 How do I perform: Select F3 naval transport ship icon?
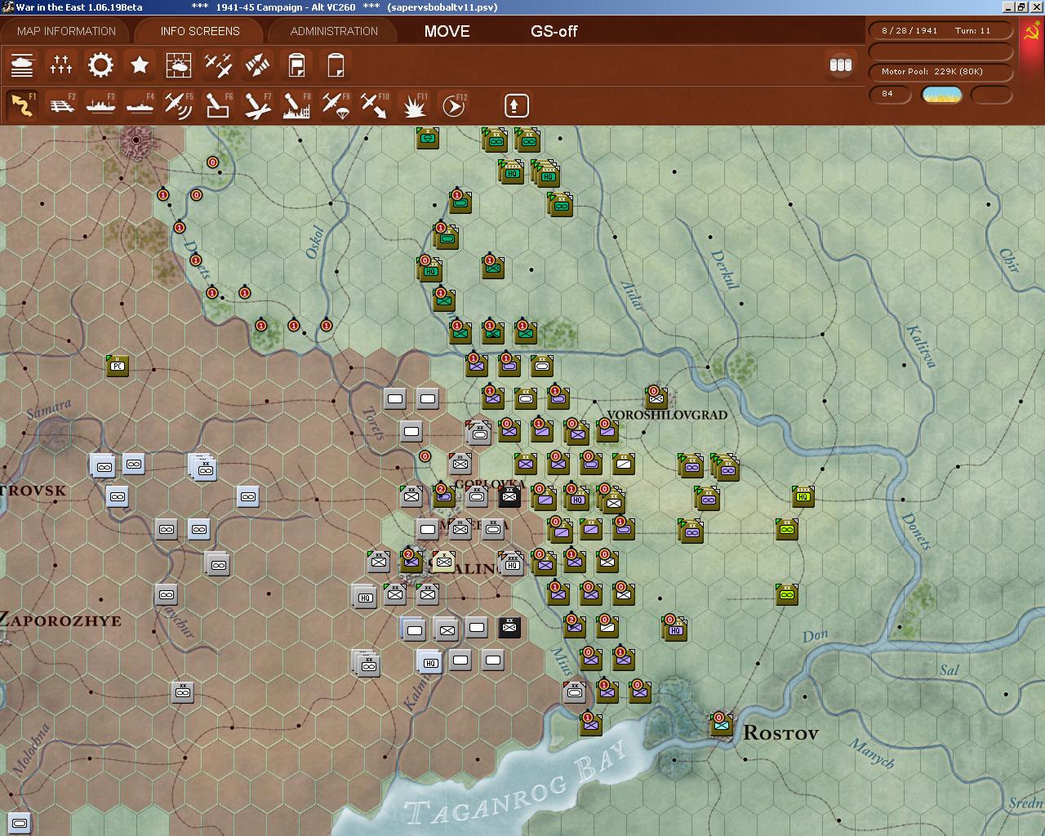click(x=100, y=105)
